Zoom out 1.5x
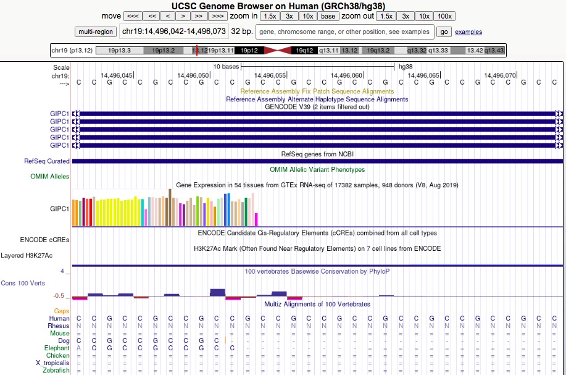 (386, 16)
